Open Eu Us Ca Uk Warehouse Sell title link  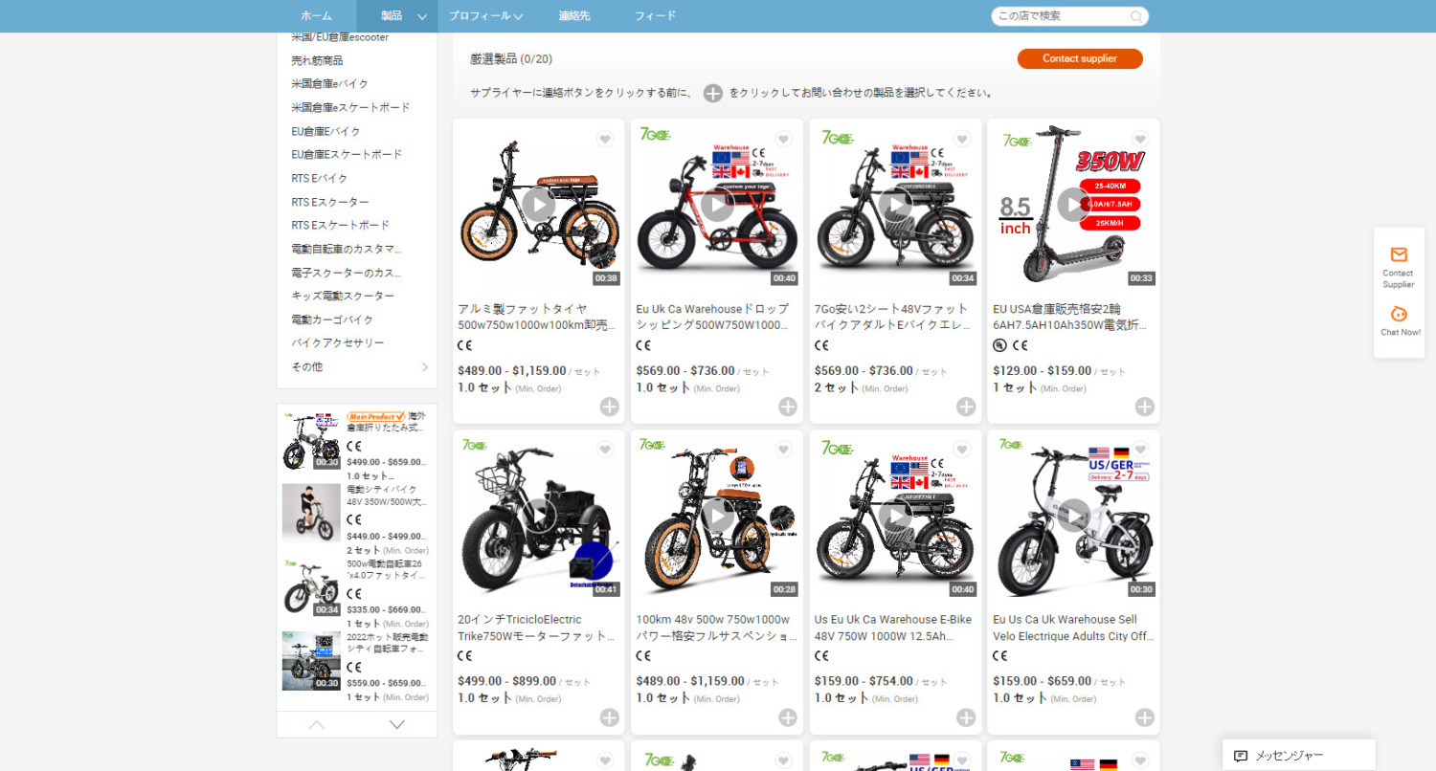pos(1072,628)
